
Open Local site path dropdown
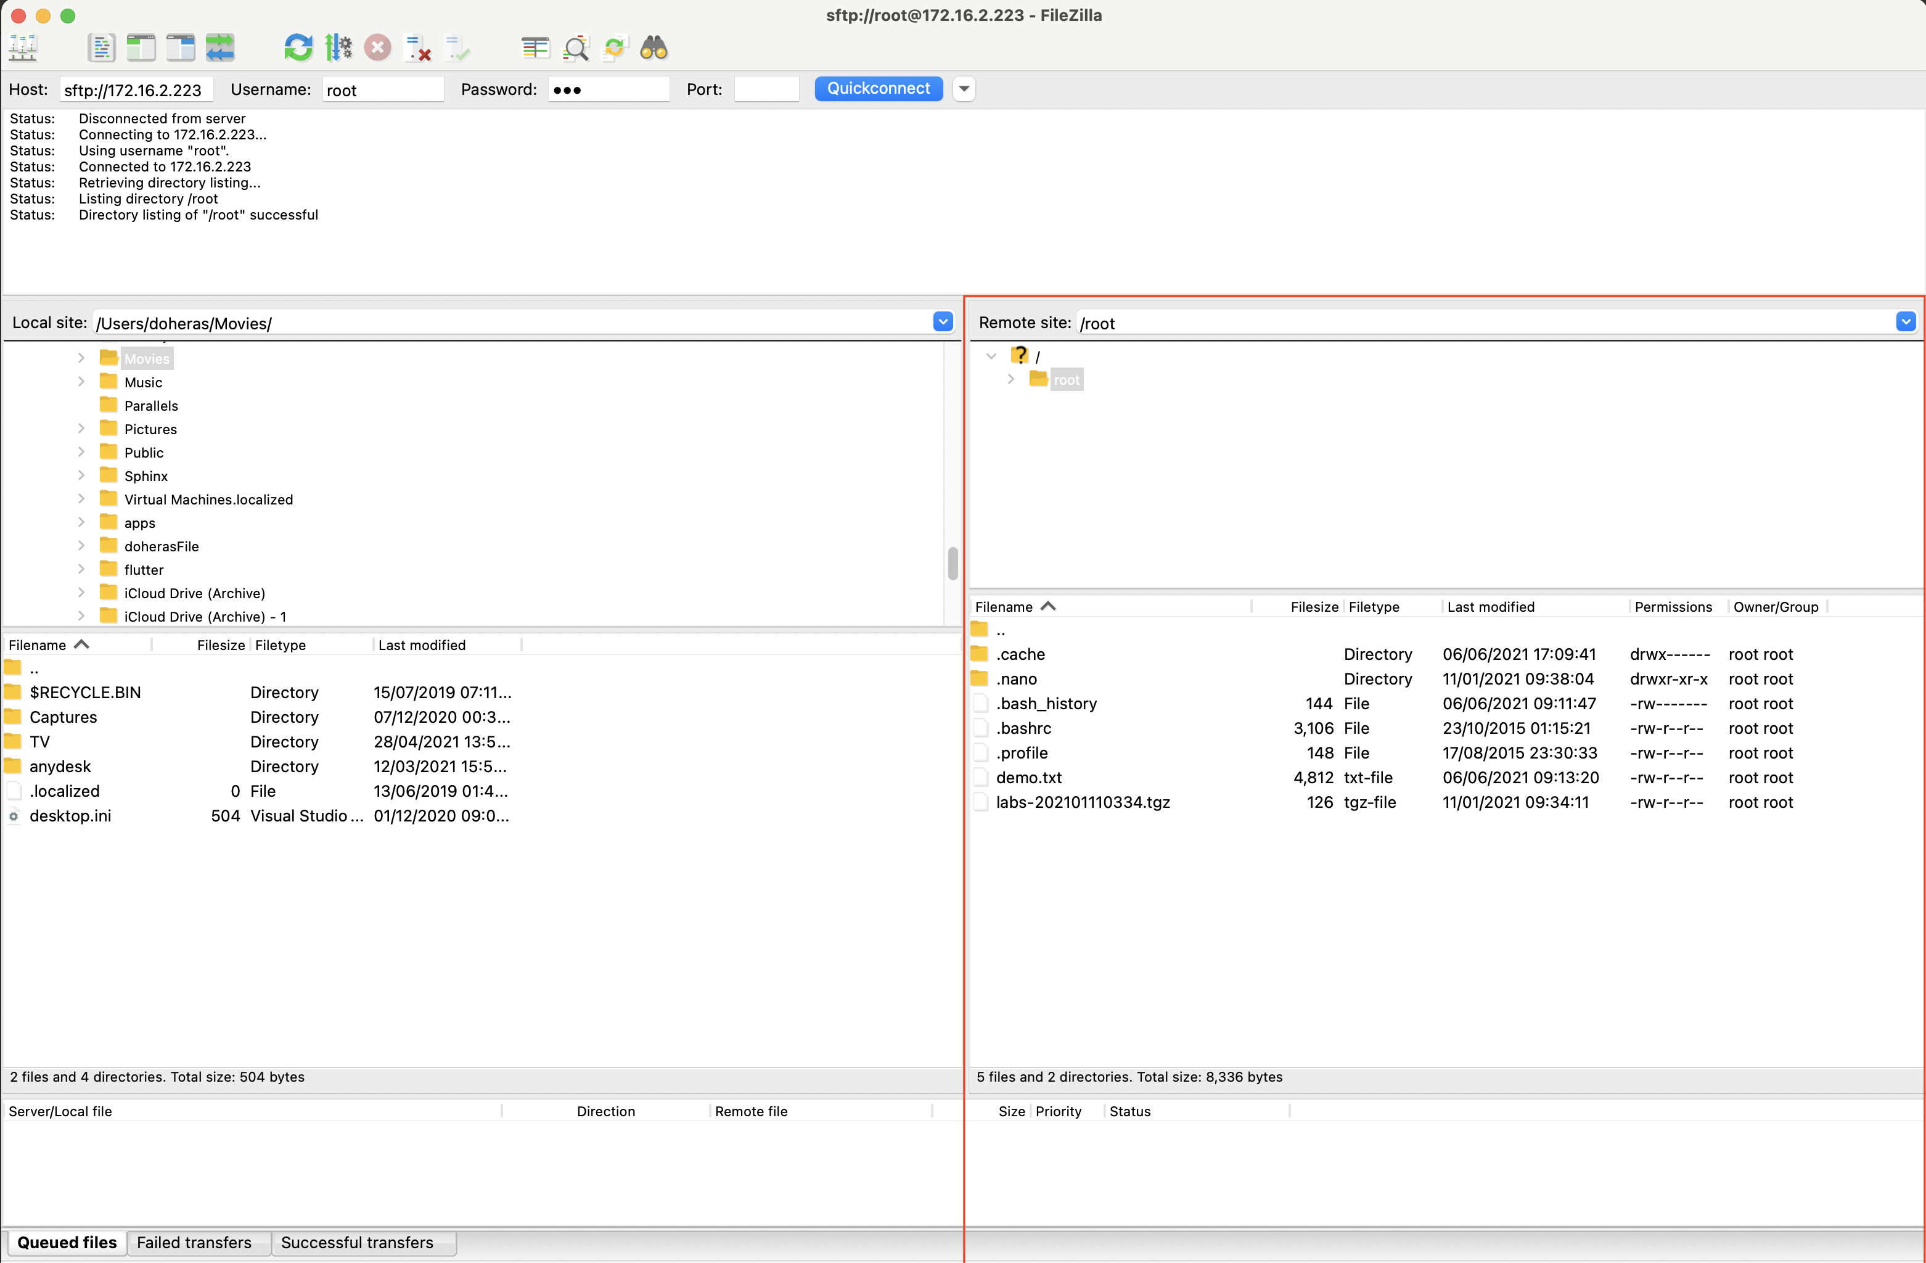(x=943, y=323)
